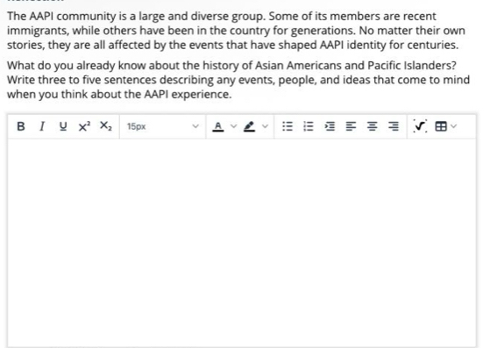490x348 pixels.
Task: Toggle bold formatting
Action: (21, 126)
